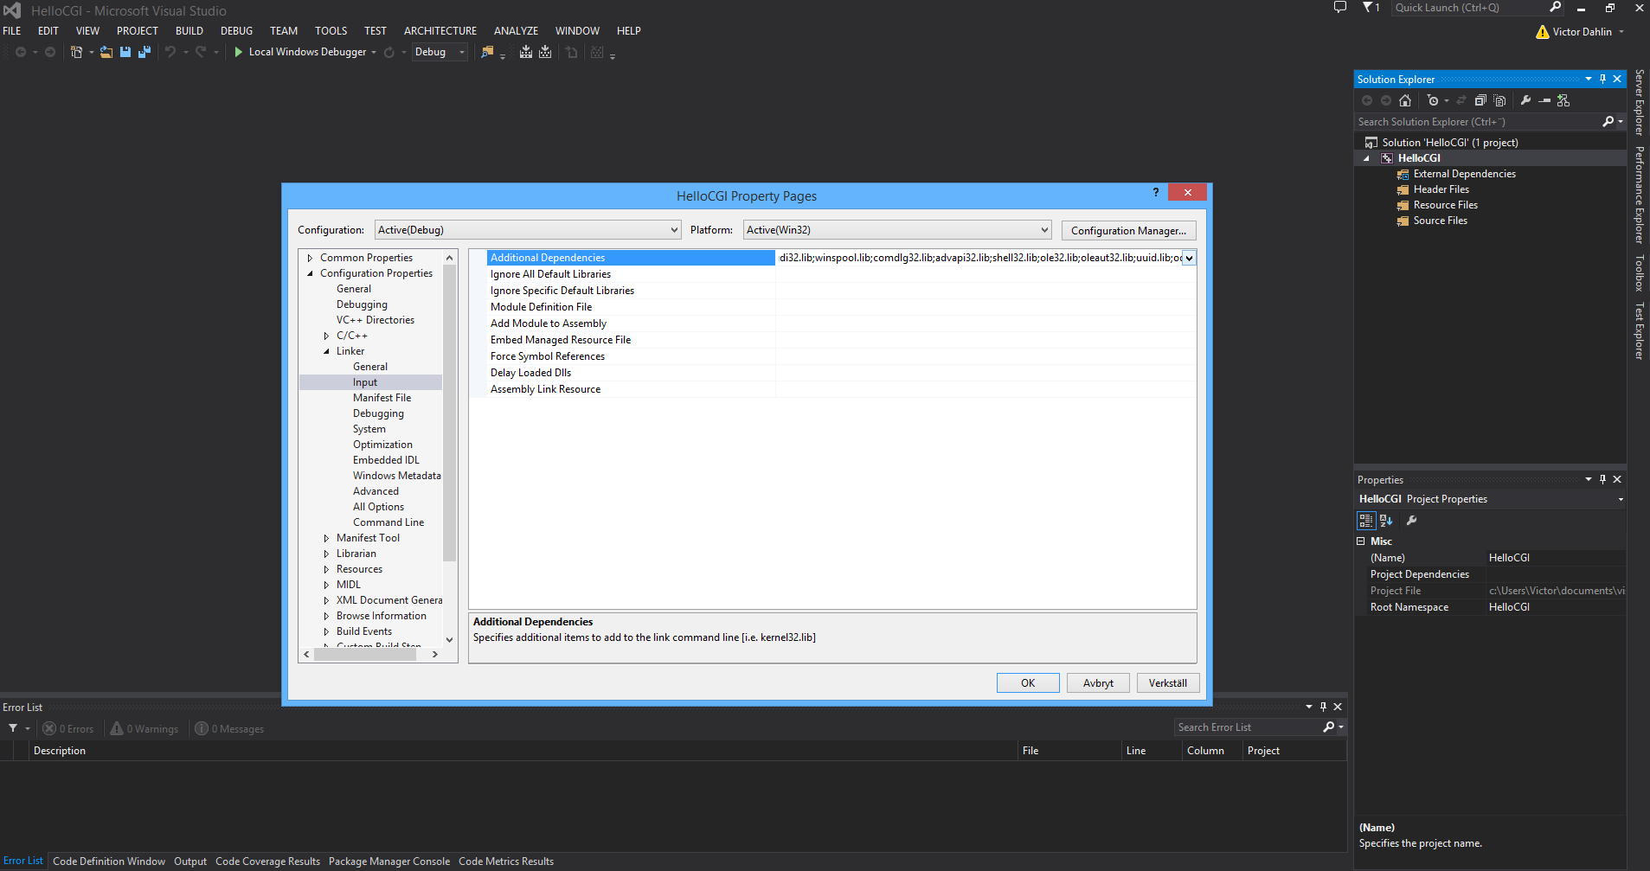1650x871 pixels.
Task: Open Code Metrics Results tab
Action: tap(506, 861)
